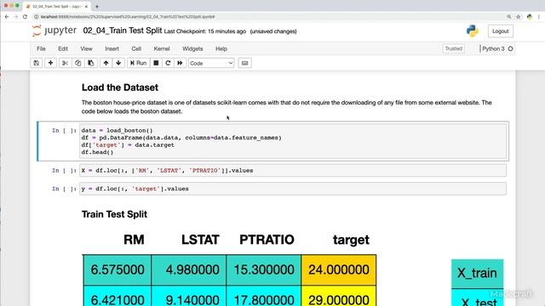Restart the kernel with the circular arrow
The image size is (545, 306).
click(x=168, y=63)
